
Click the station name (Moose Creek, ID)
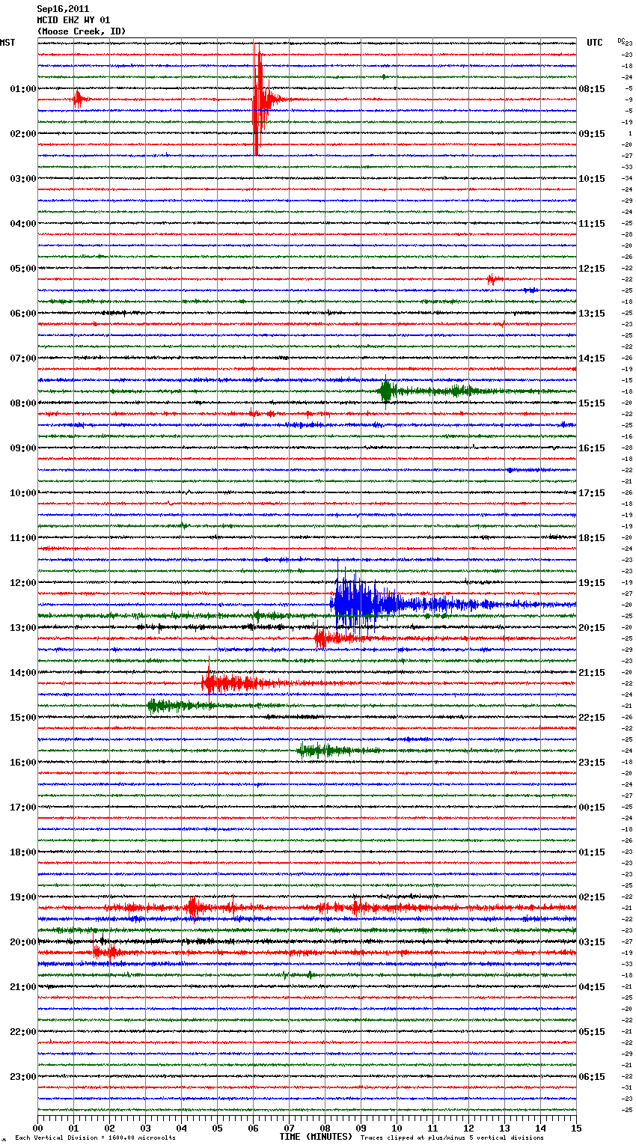pyautogui.click(x=82, y=31)
